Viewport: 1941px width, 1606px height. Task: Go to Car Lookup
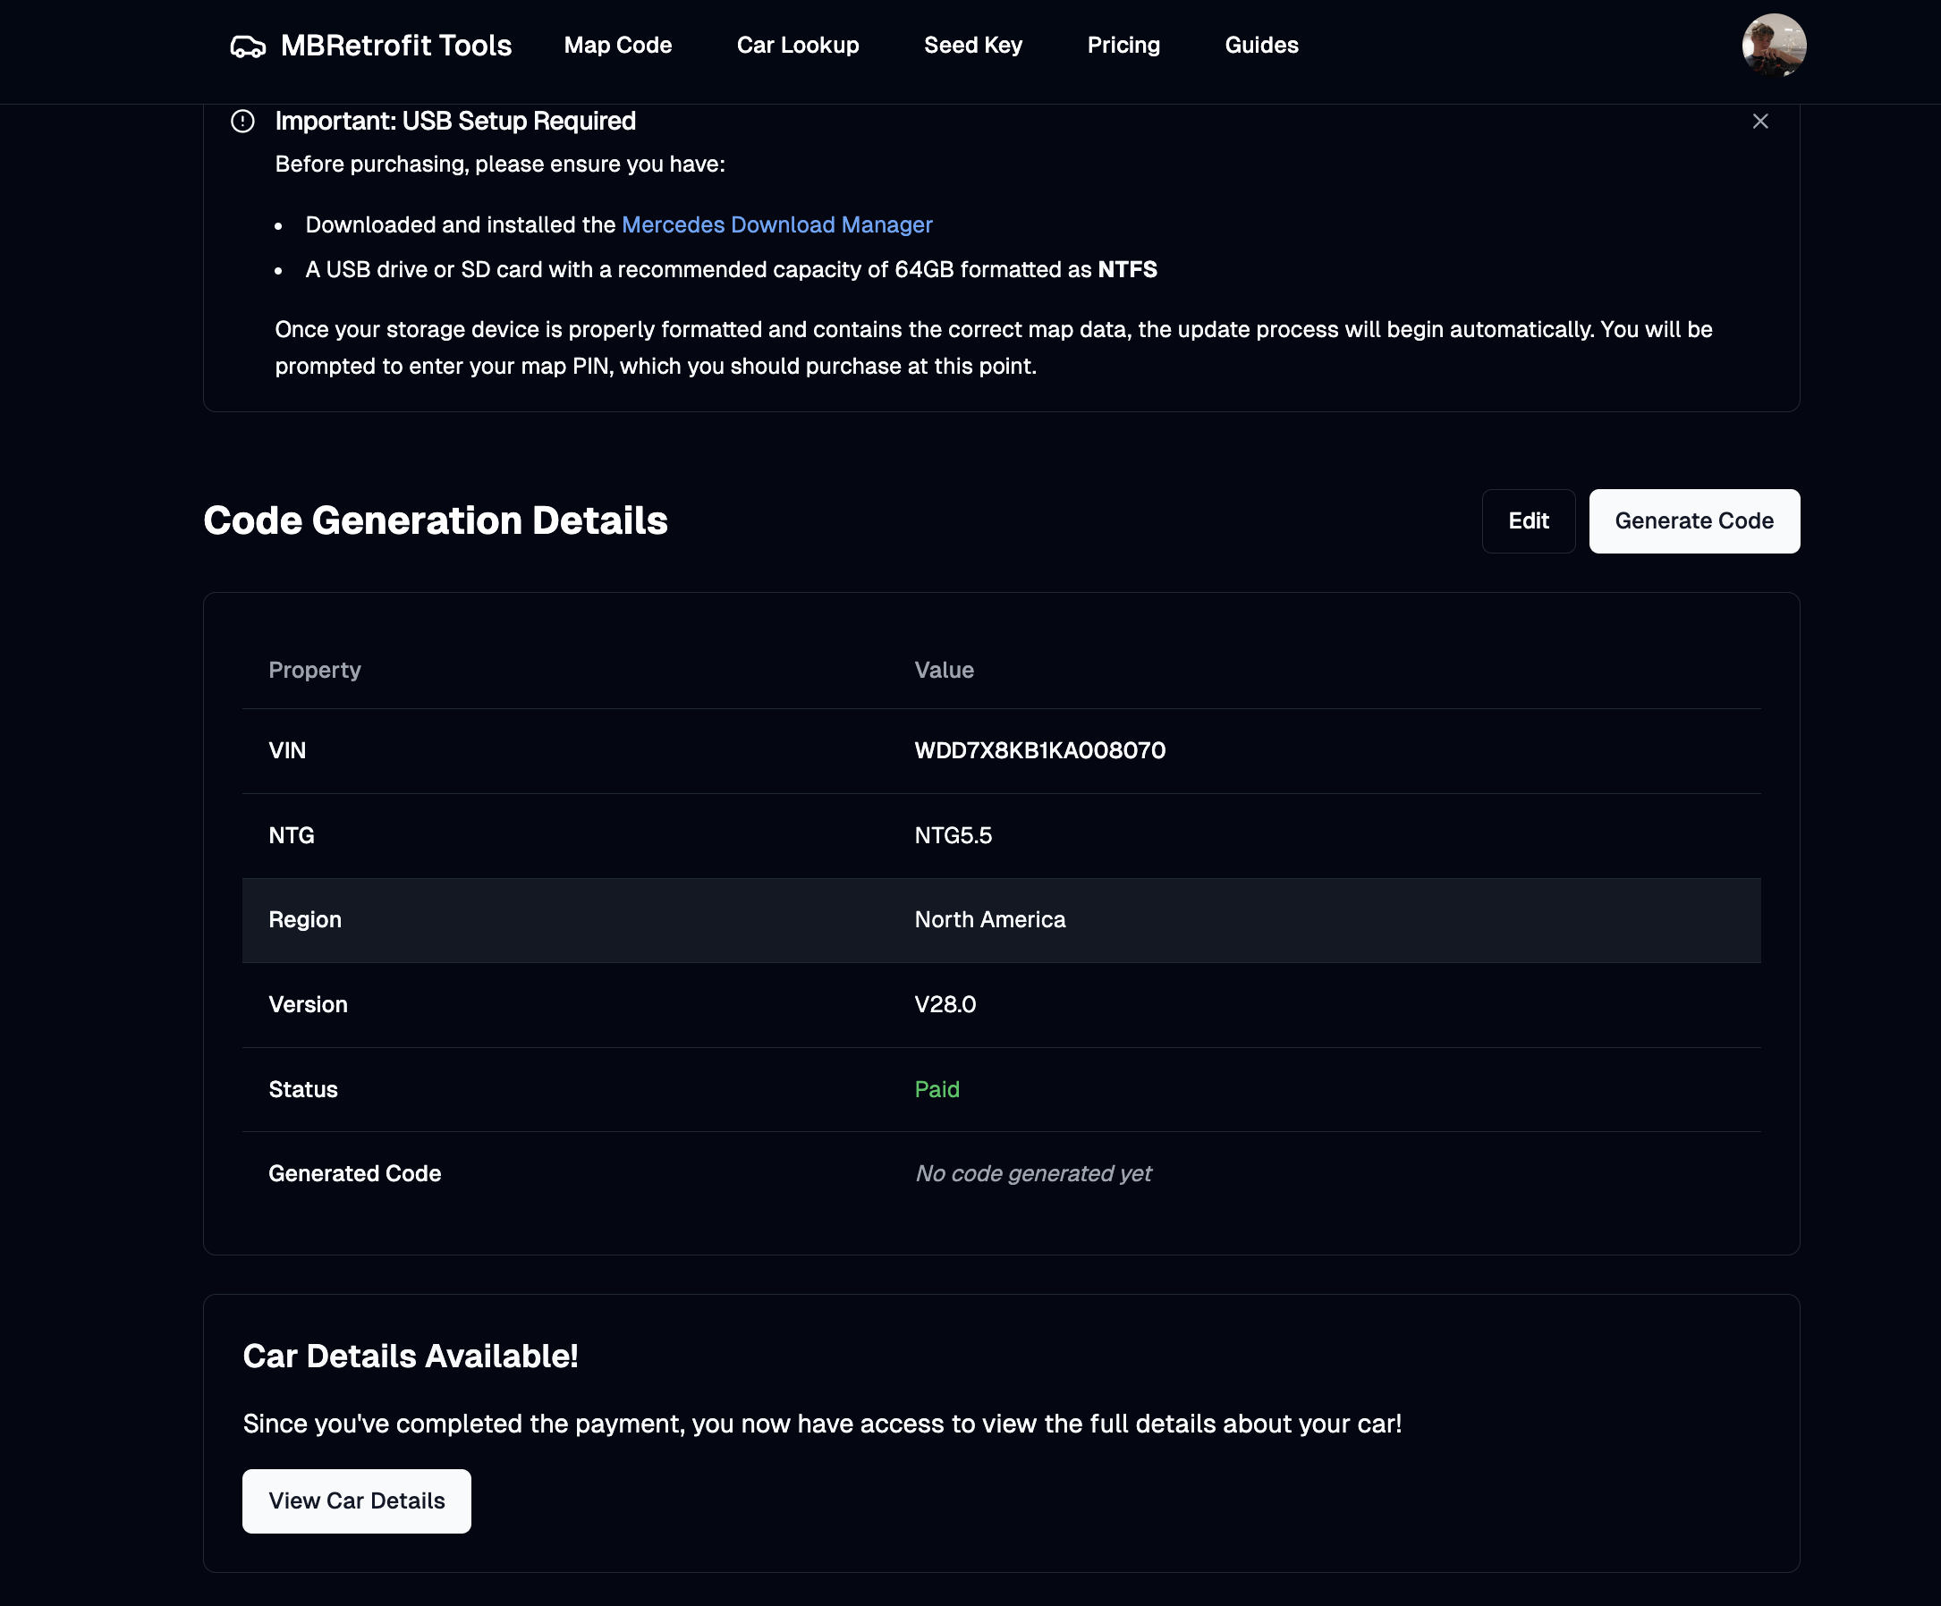(x=798, y=46)
